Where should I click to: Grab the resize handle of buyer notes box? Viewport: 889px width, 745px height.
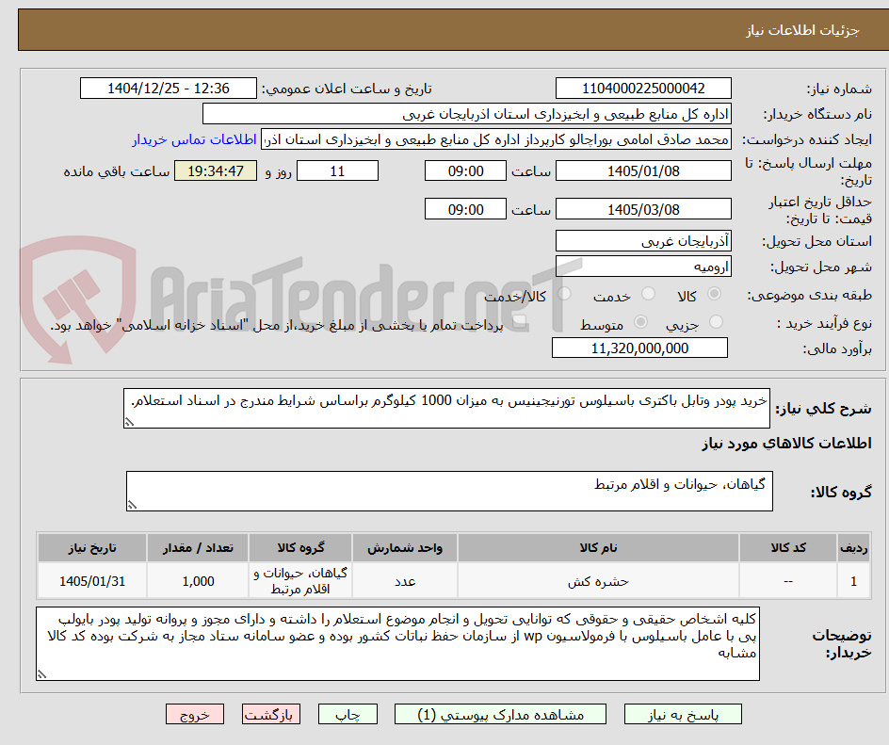click(x=41, y=674)
